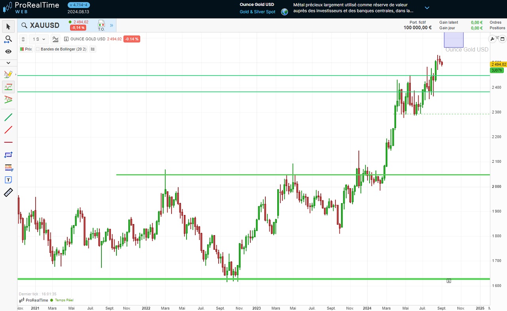Click the XAUUSD ticker symbol field
The width and height of the screenshot is (507, 311).
click(45, 25)
